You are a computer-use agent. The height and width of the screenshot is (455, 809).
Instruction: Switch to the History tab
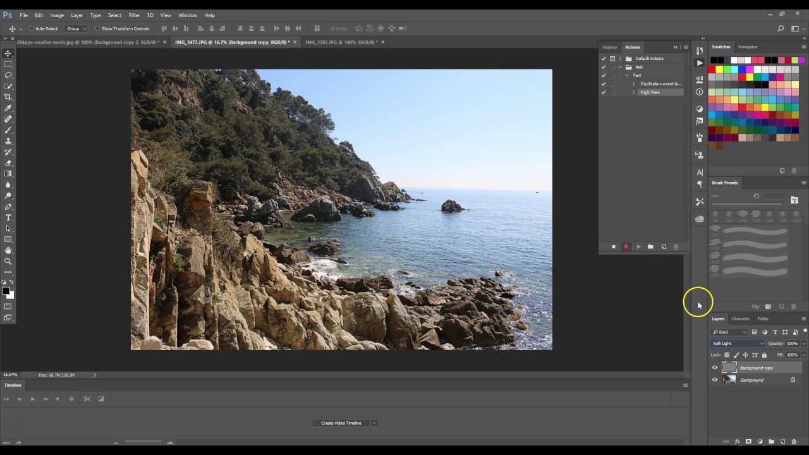(609, 47)
